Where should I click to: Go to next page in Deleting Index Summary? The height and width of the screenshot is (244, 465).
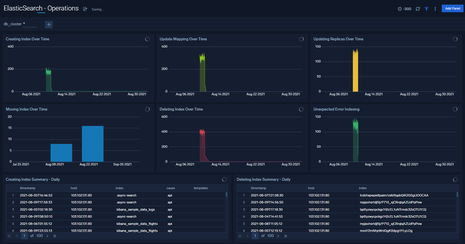pos(278,236)
